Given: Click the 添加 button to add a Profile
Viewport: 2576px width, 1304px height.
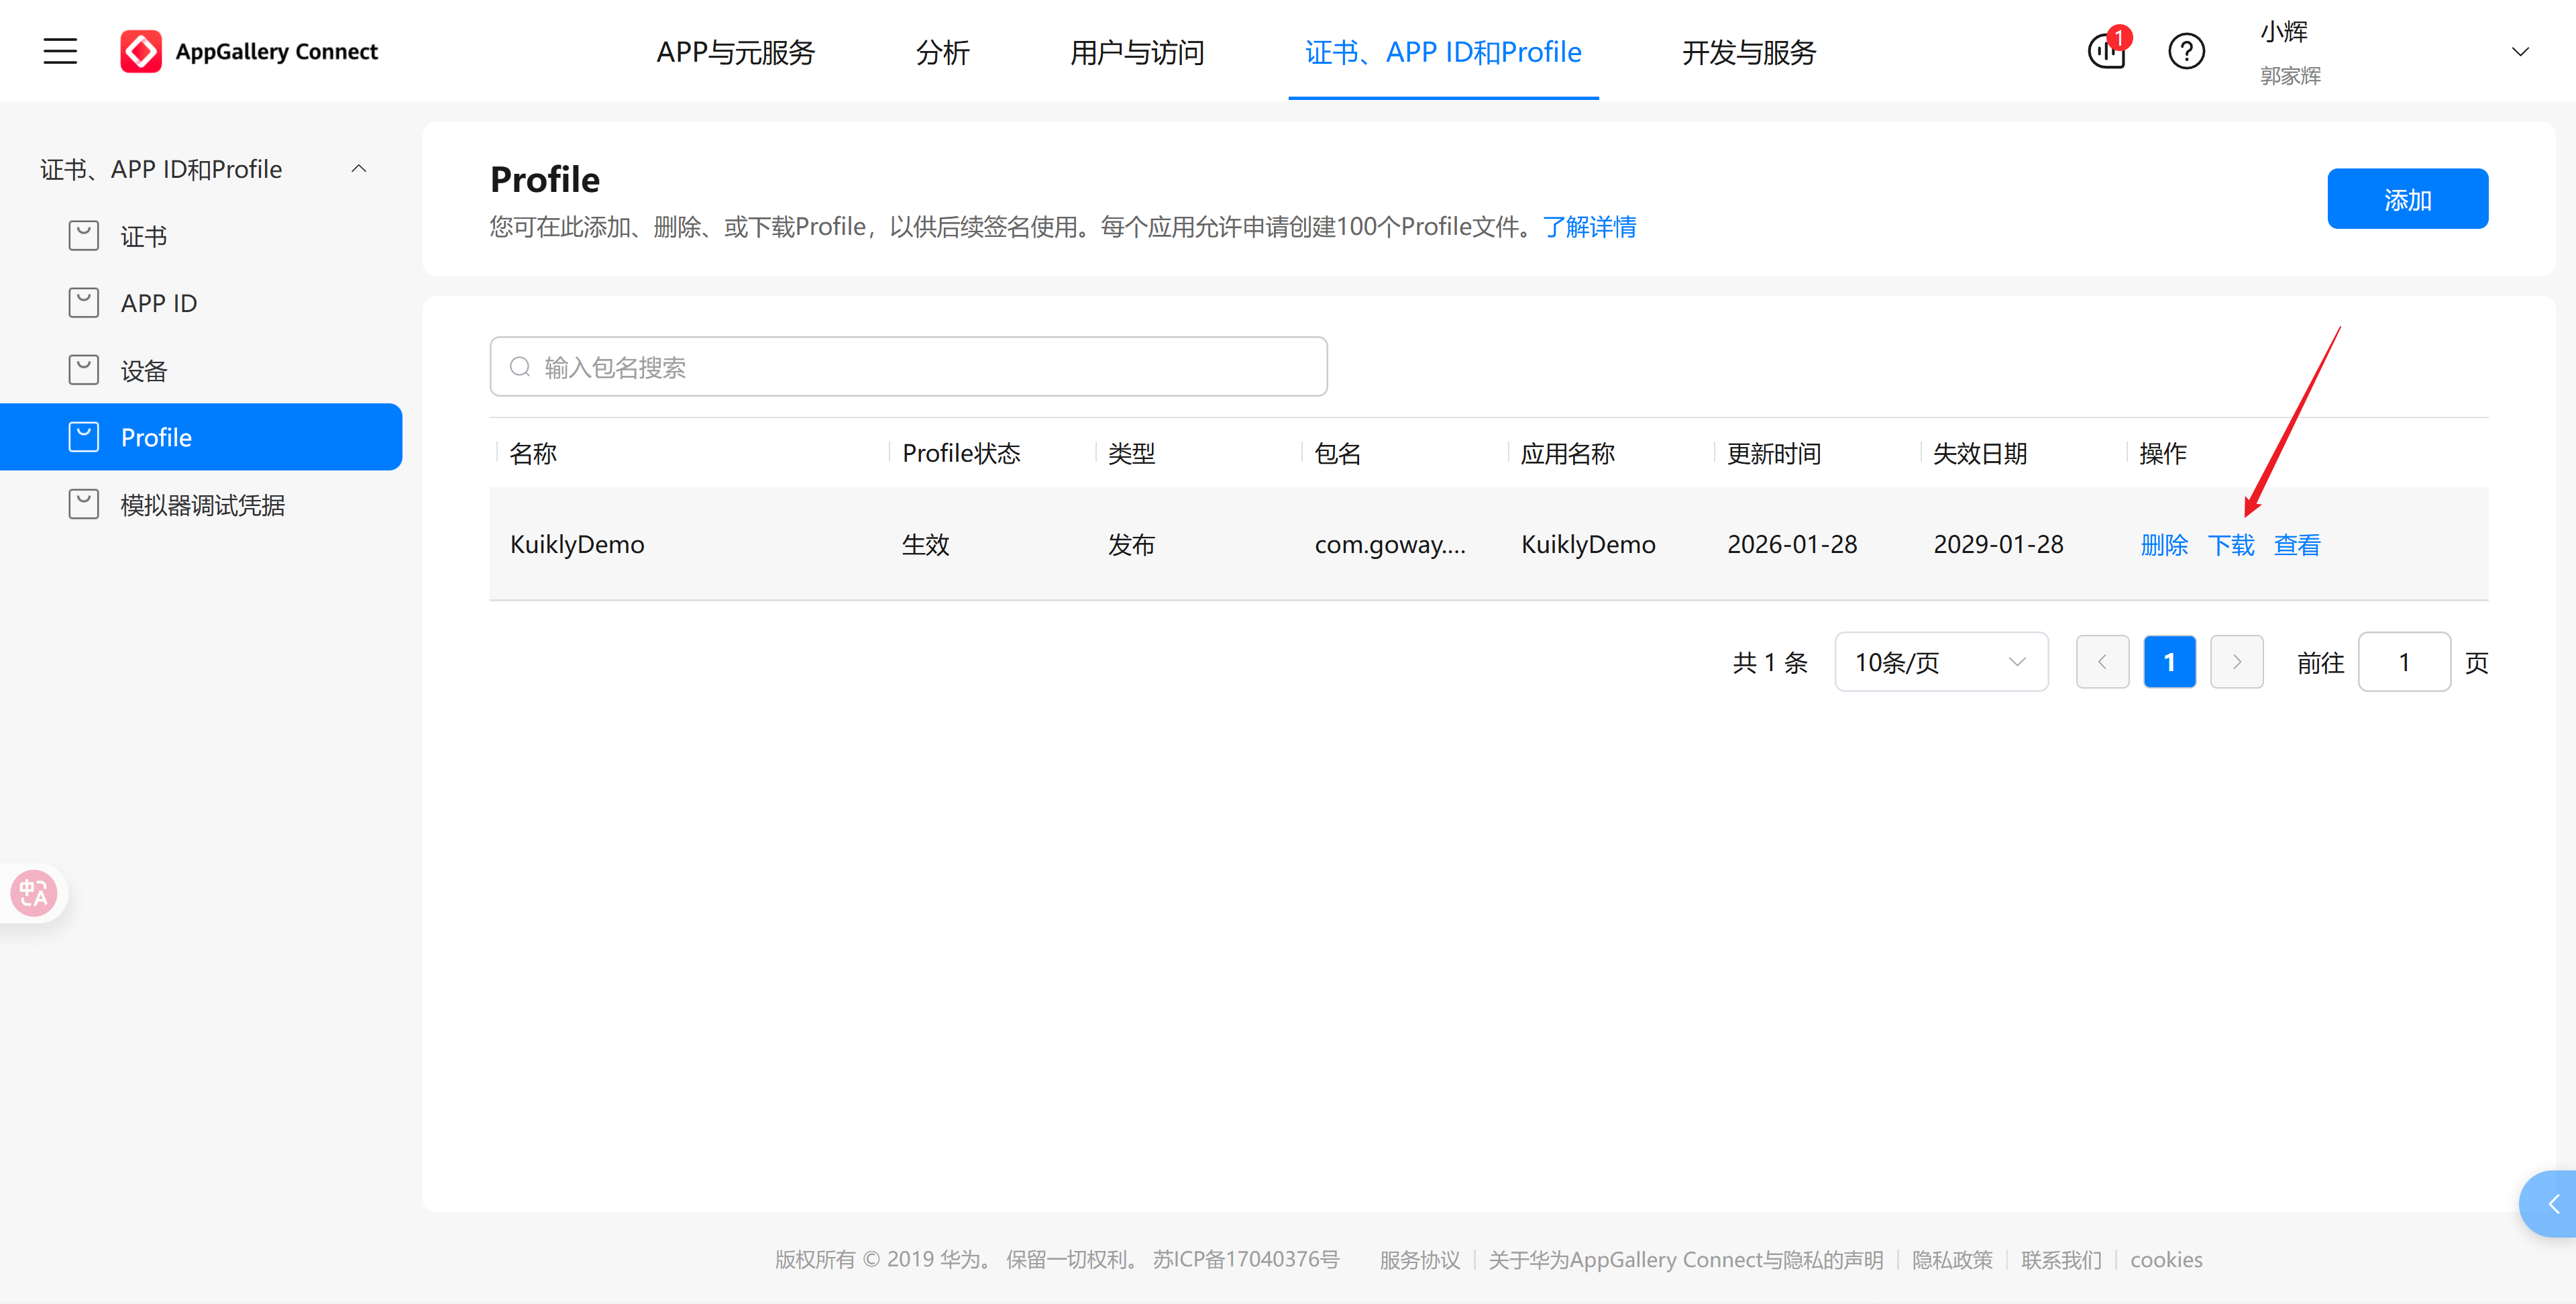Looking at the screenshot, I should tap(2407, 198).
